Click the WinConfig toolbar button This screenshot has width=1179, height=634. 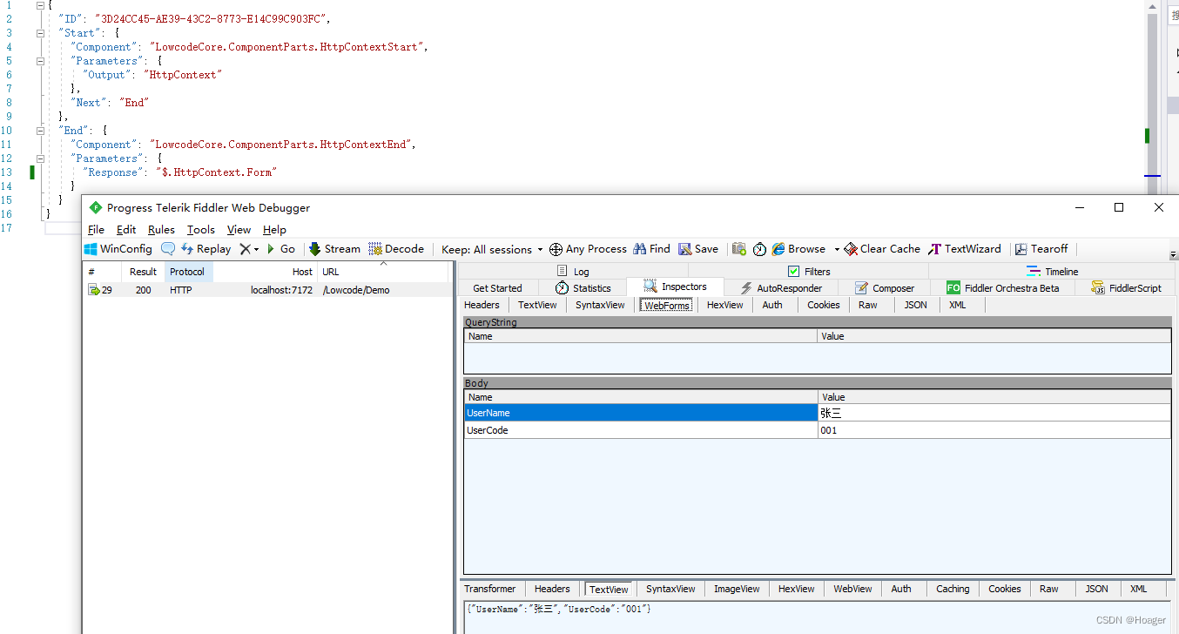click(118, 249)
